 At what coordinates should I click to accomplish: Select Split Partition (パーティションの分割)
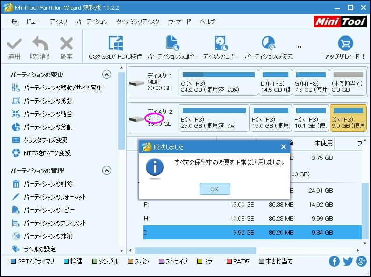[x=42, y=127]
